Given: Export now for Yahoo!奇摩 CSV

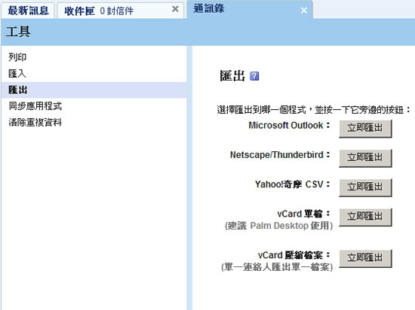Looking at the screenshot, I should tap(365, 187).
